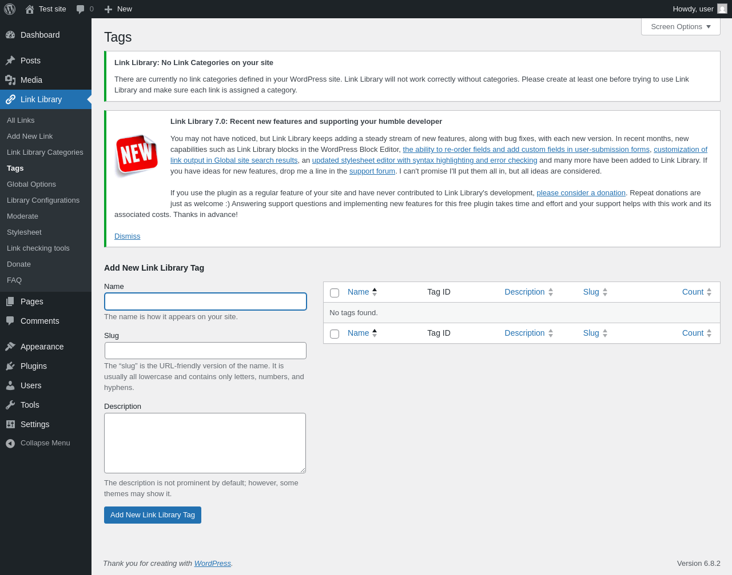Click the Posts pushpin icon

tap(10, 61)
